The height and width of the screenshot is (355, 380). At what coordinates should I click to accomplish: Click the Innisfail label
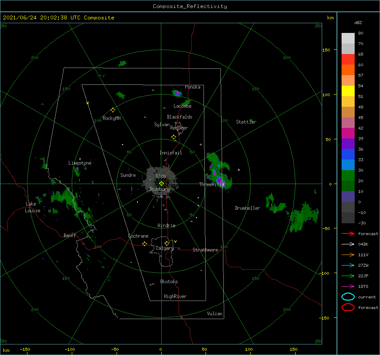click(x=171, y=153)
